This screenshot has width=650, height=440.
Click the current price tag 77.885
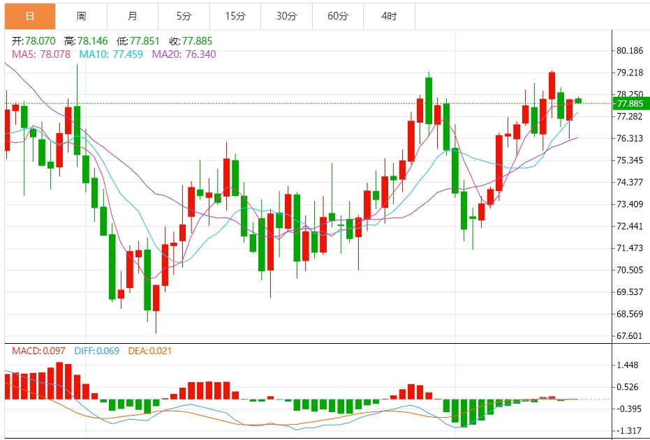pyautogui.click(x=630, y=103)
